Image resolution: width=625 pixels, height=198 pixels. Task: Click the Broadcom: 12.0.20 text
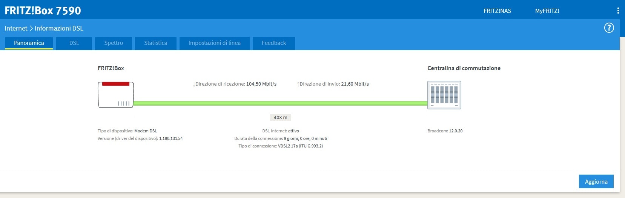tap(445, 131)
